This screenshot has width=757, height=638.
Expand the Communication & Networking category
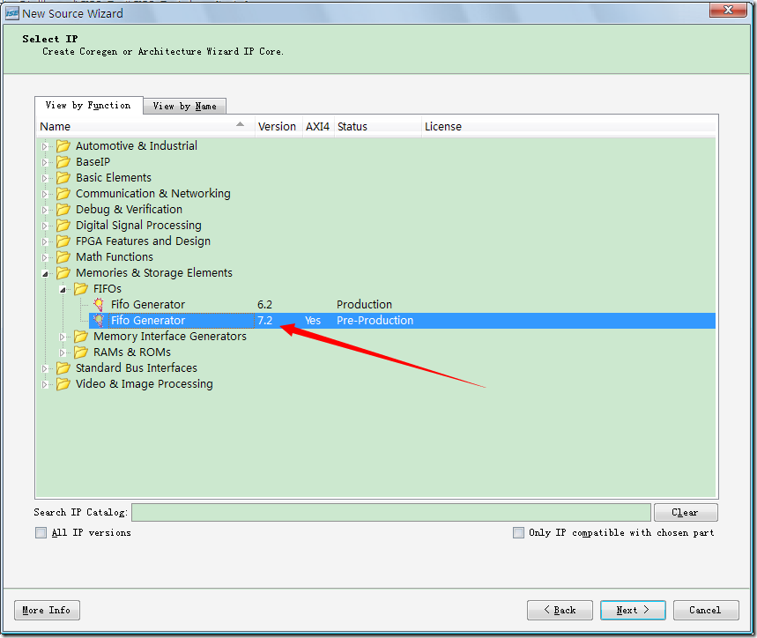tap(45, 194)
